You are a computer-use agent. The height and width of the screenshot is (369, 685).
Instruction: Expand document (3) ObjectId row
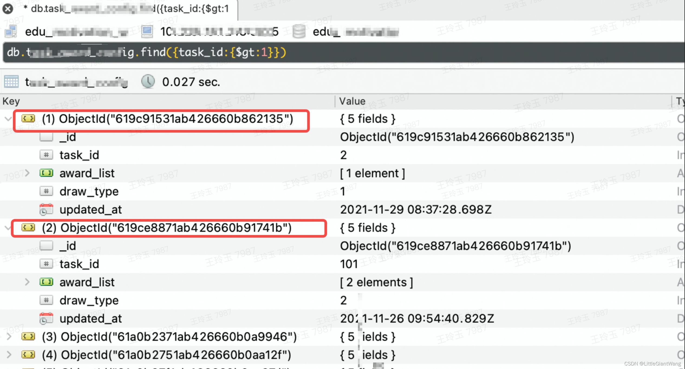pos(9,337)
